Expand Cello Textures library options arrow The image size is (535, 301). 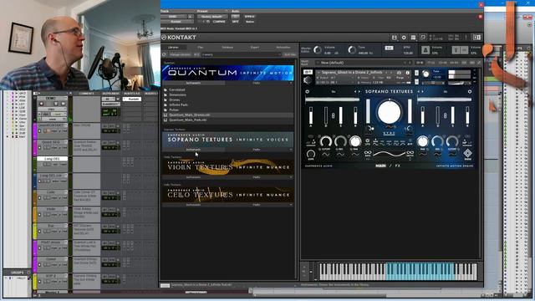coord(291,205)
